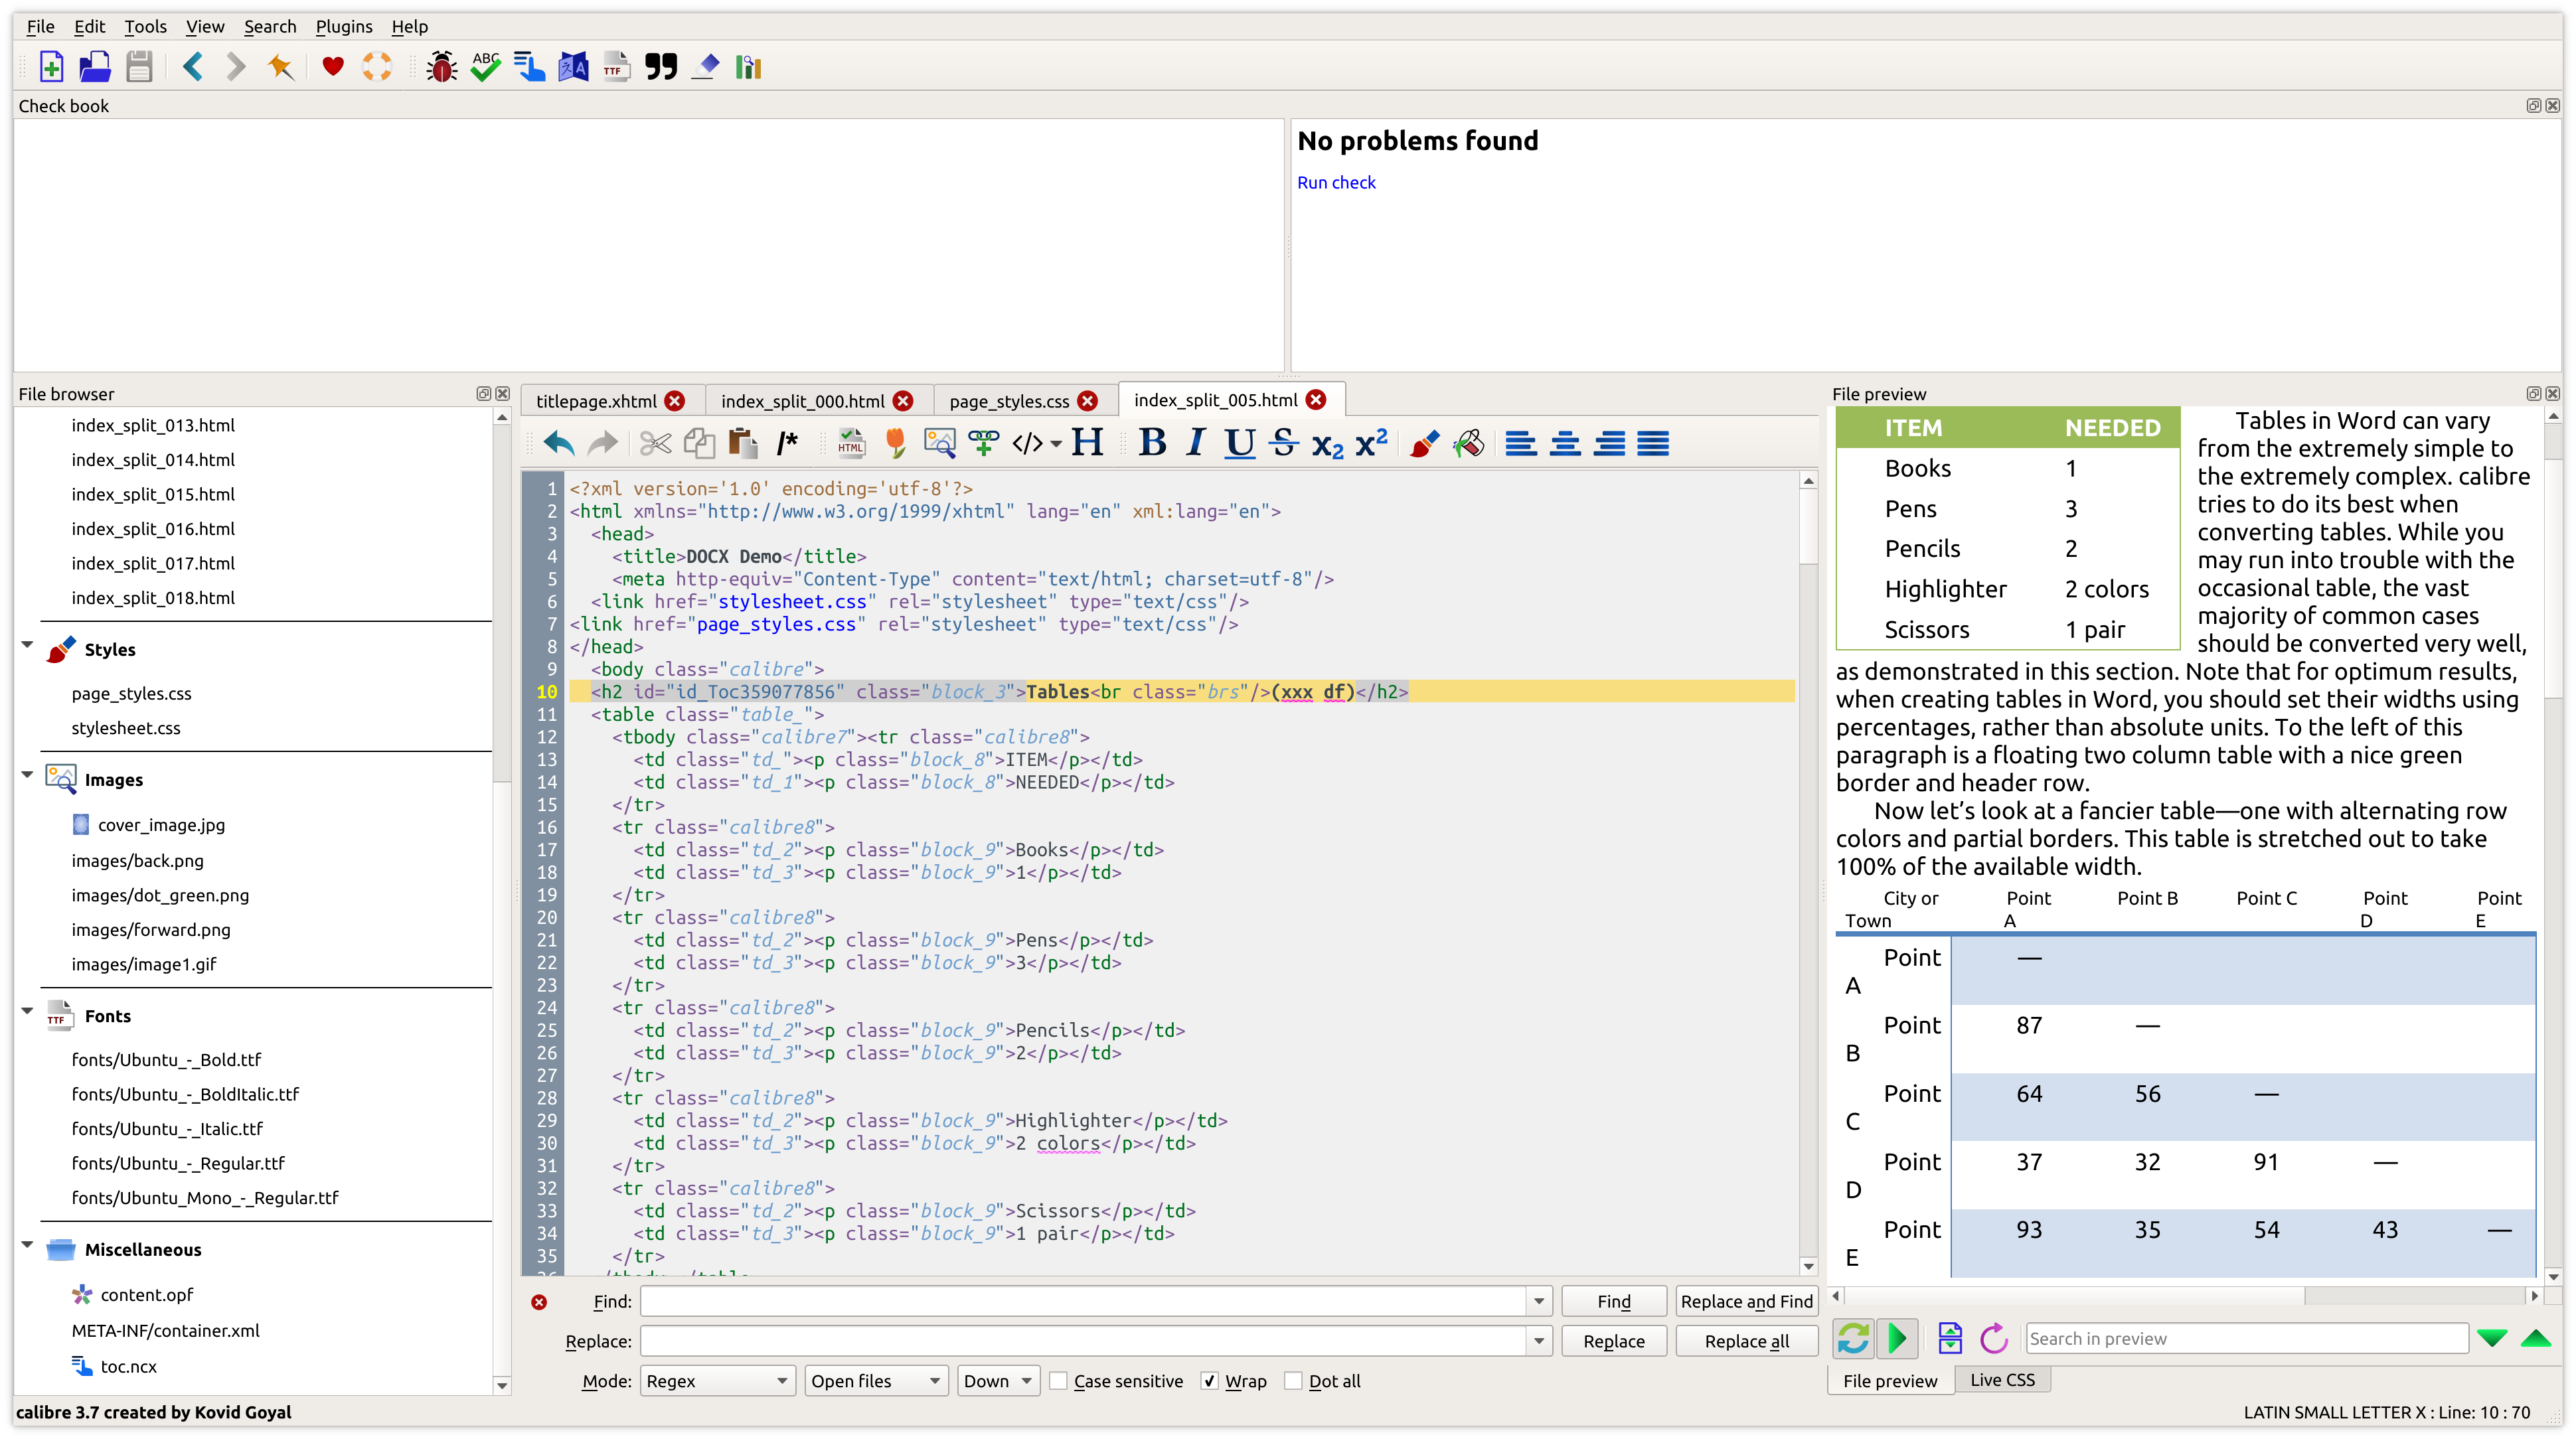Collapse the Fonts section in File browser
This screenshot has height=1439, width=2576.
coord(27,1011)
